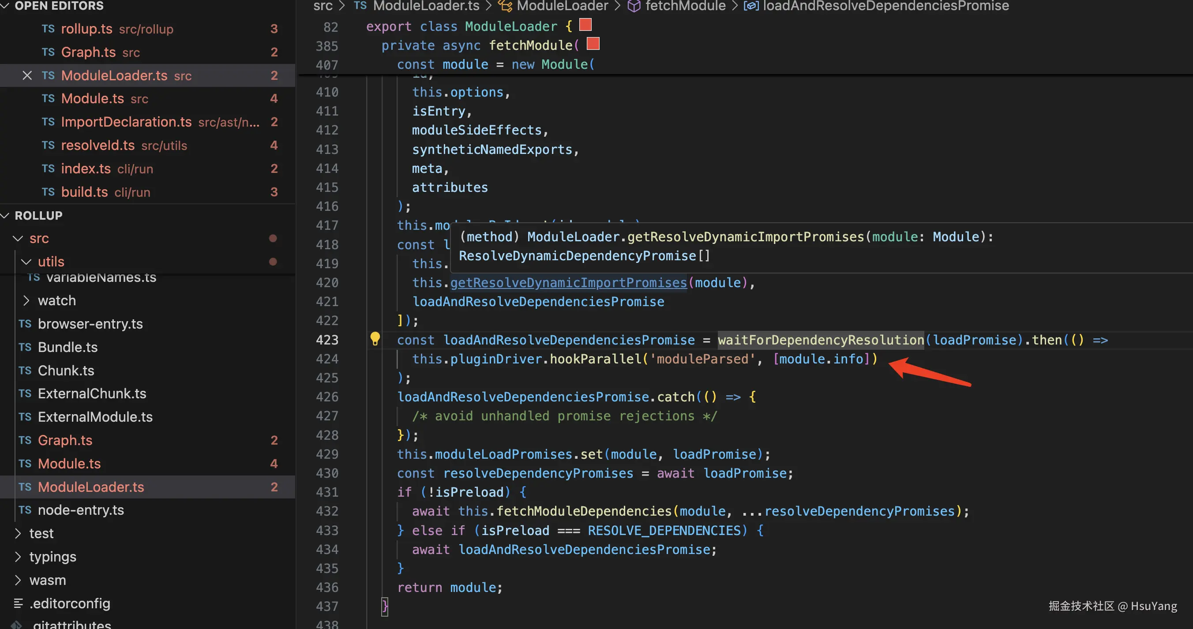Close the ModuleLoader.ts open editor
Image resolution: width=1193 pixels, height=629 pixels.
[27, 75]
